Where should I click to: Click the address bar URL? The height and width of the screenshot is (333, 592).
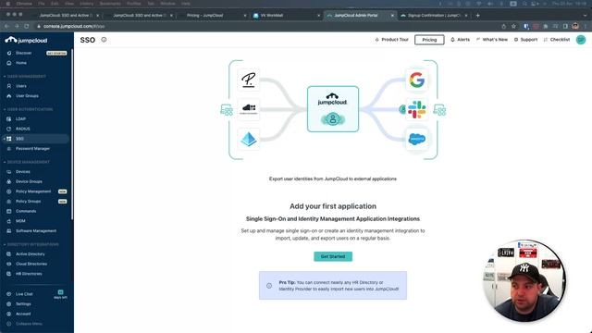coord(74,27)
